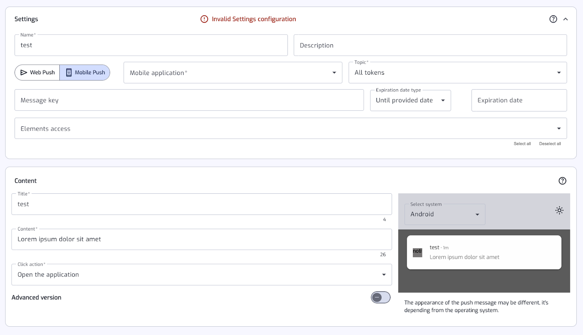Image resolution: width=583 pixels, height=335 pixels.
Task: Click the Content section help icon
Action: tap(562, 181)
